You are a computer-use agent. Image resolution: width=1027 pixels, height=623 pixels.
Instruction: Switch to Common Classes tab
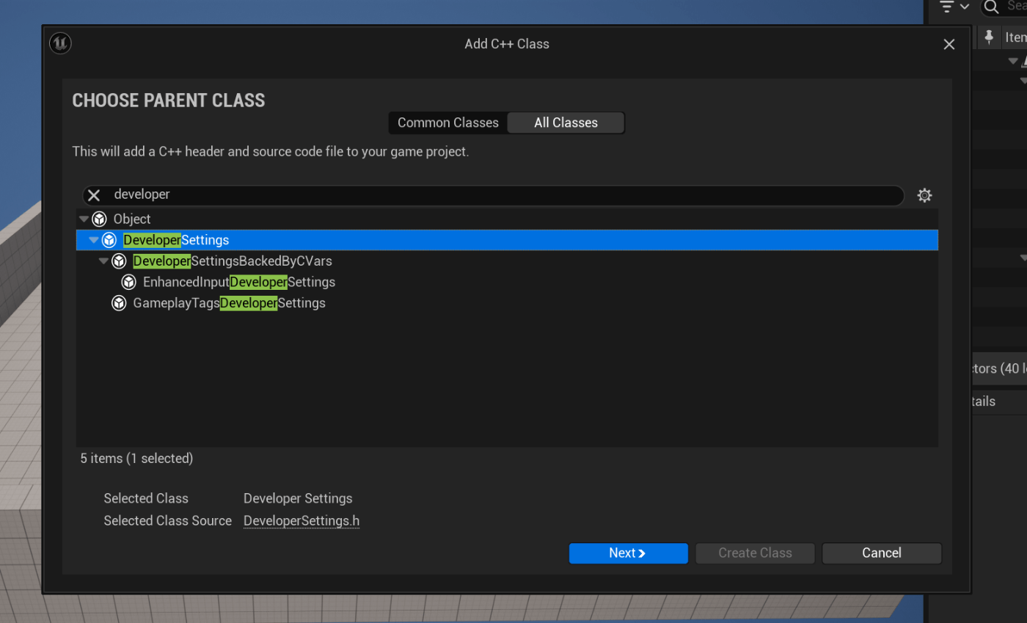coord(448,123)
